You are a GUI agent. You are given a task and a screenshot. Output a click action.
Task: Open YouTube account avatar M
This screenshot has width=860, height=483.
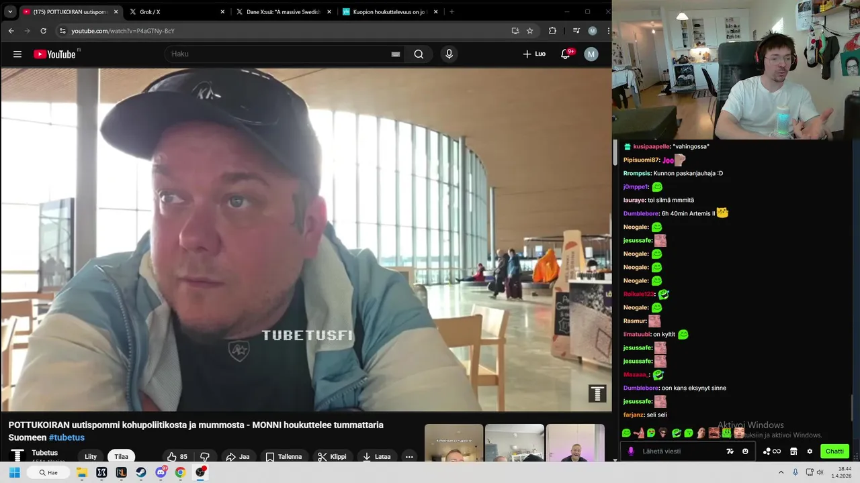point(591,54)
